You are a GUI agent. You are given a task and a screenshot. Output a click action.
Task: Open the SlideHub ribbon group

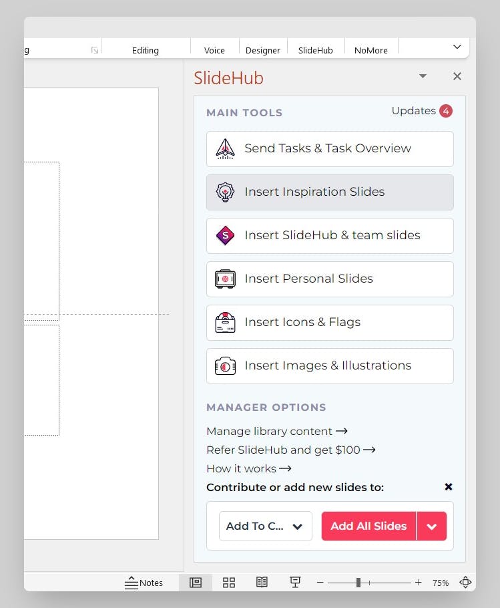316,50
